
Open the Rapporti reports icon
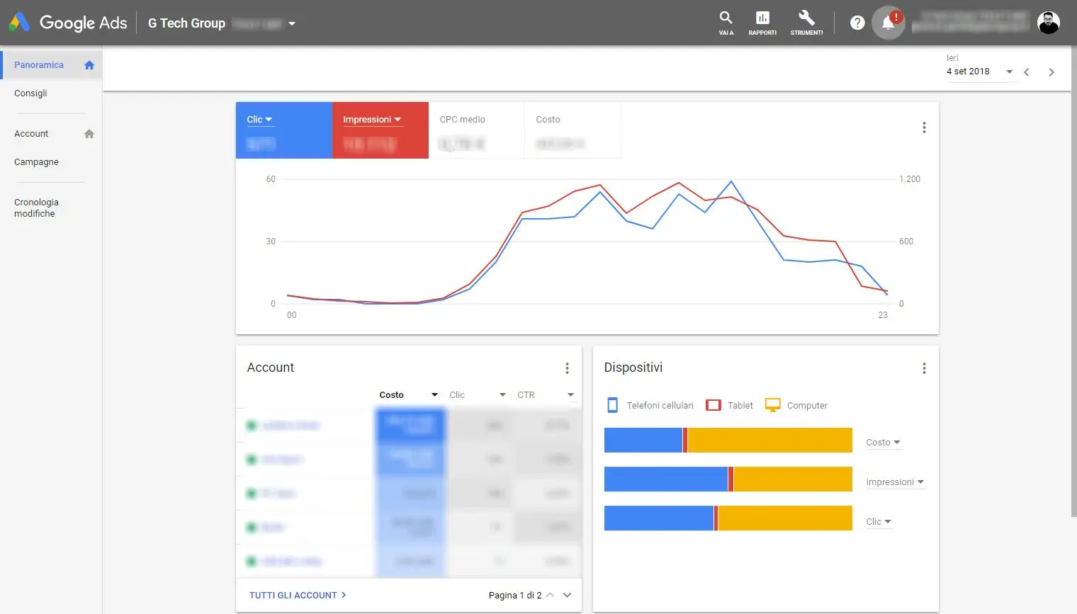coord(762,23)
